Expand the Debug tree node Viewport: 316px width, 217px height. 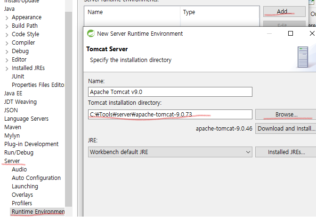7,52
